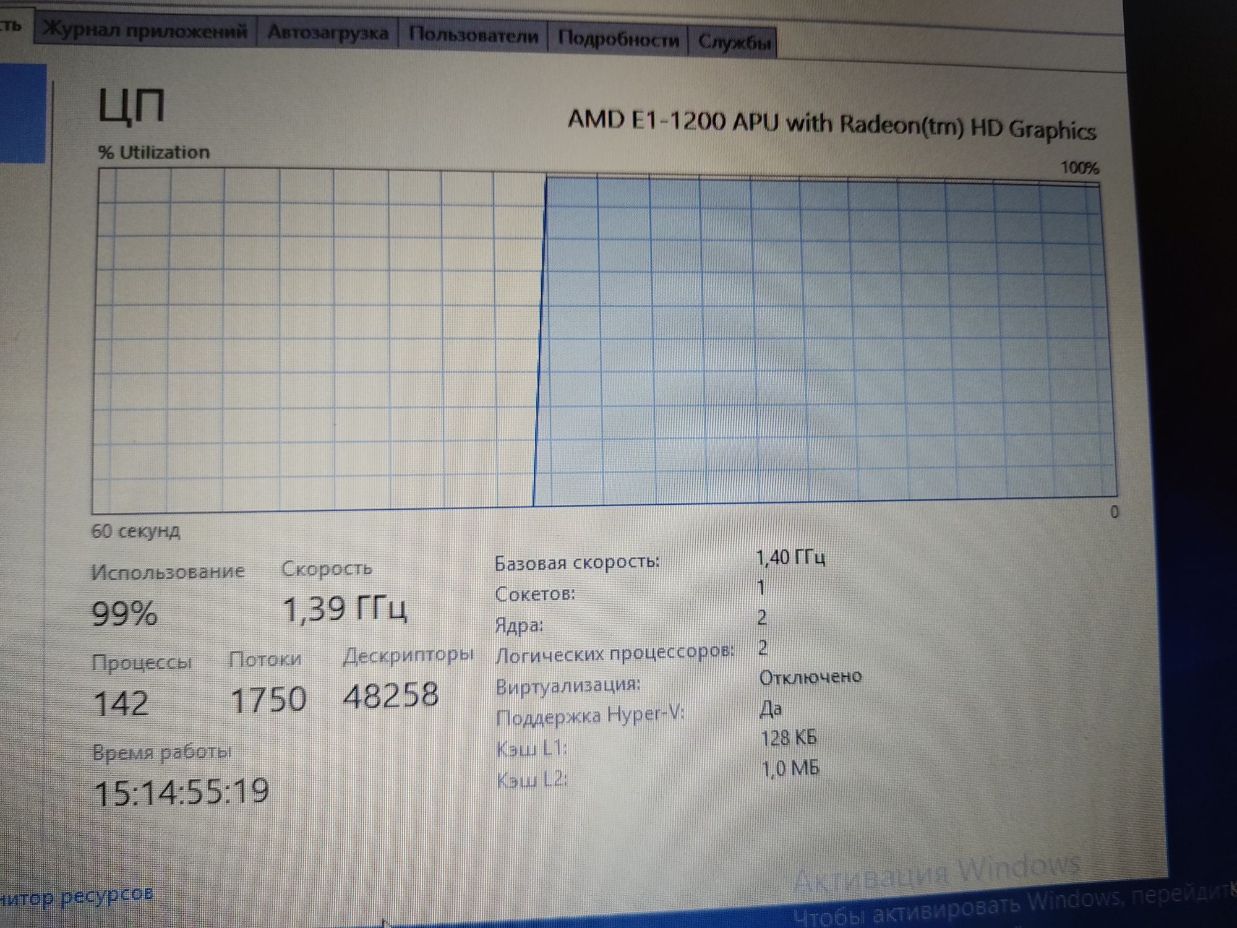Image resolution: width=1237 pixels, height=928 pixels.
Task: Click the 128 КБ L1 cache value
Action: tap(789, 737)
